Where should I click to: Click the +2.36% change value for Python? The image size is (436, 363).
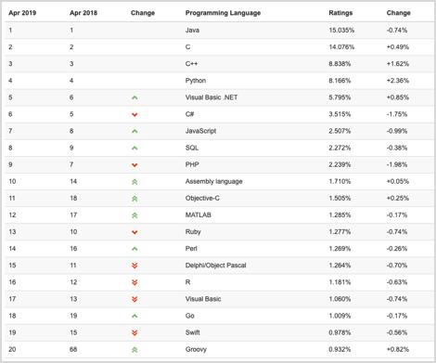tap(398, 81)
